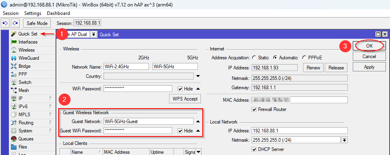Expand the MPLS submenu arrow
This screenshot has width=390, height=155.
[x=51, y=115]
